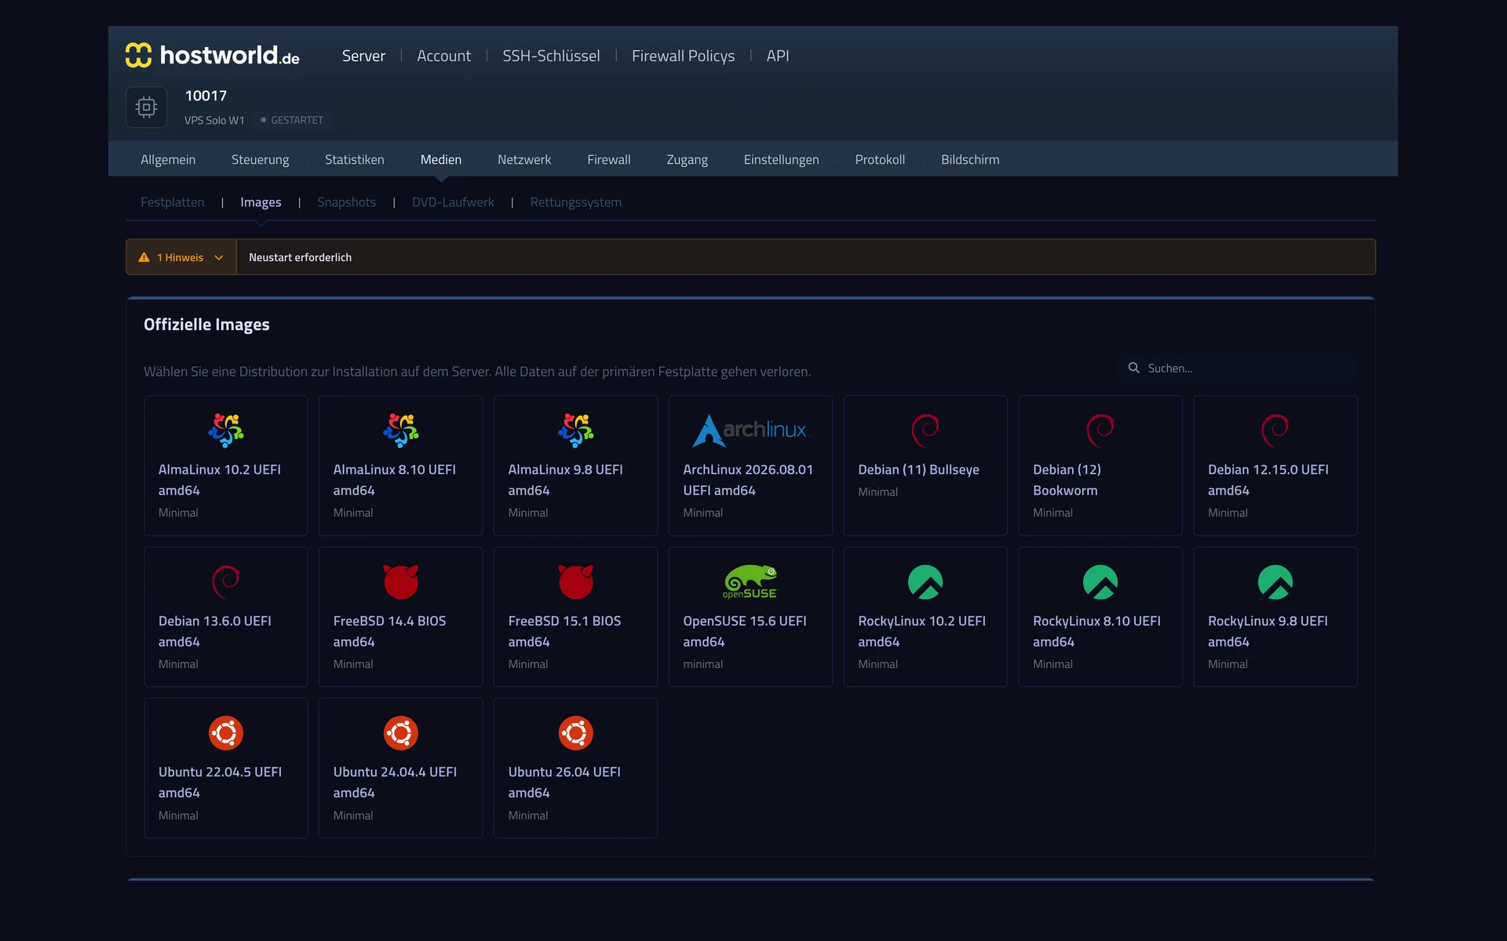Click the AlmaLinux 9.8 UEFI logo
This screenshot has height=941, width=1507.
click(x=575, y=431)
